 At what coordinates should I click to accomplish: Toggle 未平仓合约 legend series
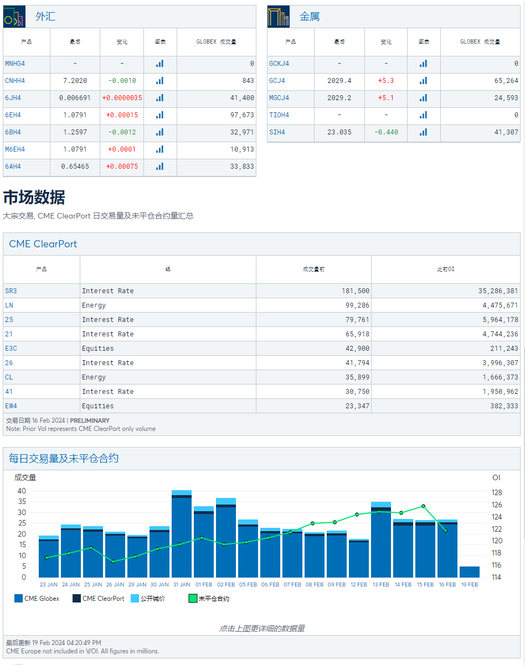[209, 599]
